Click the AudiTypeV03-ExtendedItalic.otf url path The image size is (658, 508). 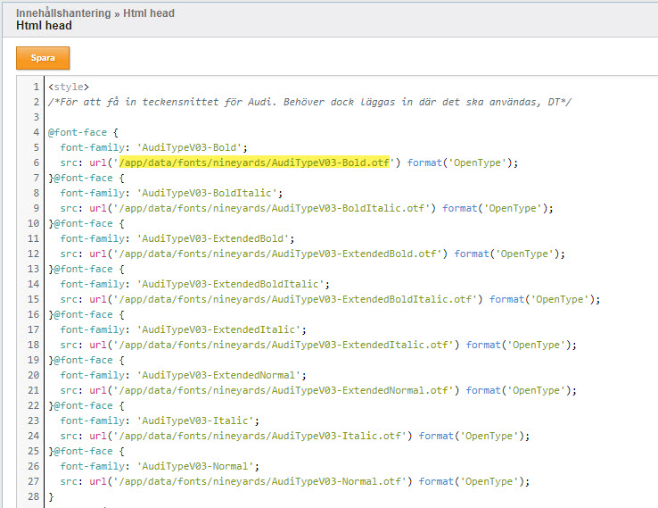(286, 345)
